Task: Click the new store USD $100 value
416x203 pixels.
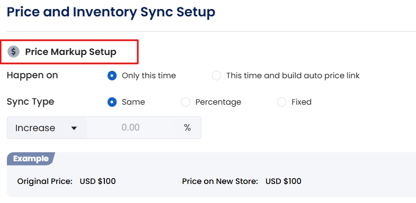Action: (x=284, y=181)
